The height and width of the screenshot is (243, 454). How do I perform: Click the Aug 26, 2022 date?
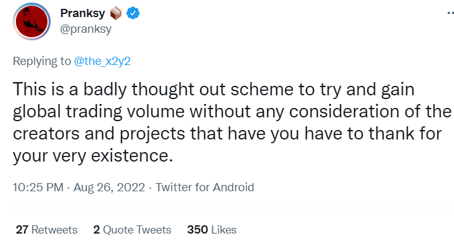109,187
